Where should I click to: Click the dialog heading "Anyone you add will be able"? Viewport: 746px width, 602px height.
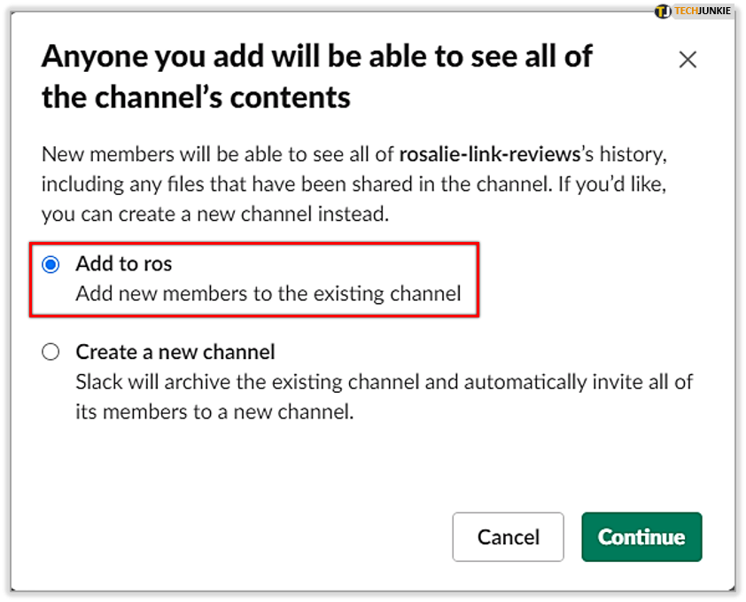[317, 76]
